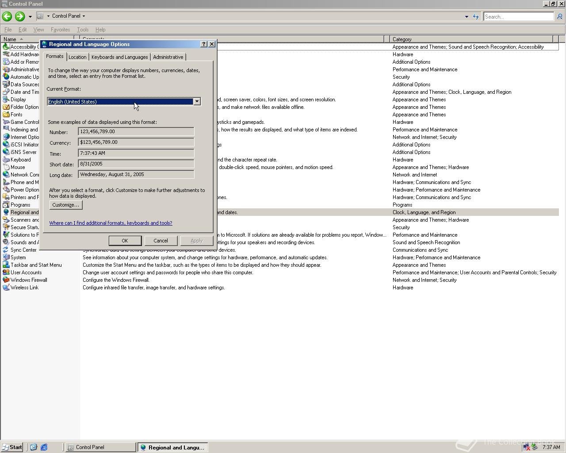Open the Power Options icon
566x453 pixels.
click(6, 190)
